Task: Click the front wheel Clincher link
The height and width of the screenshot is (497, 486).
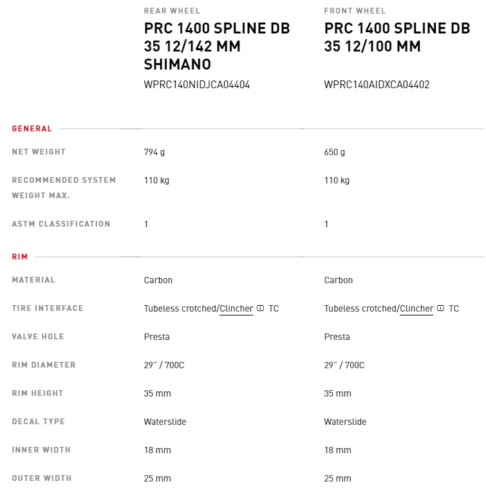Action: (416, 308)
